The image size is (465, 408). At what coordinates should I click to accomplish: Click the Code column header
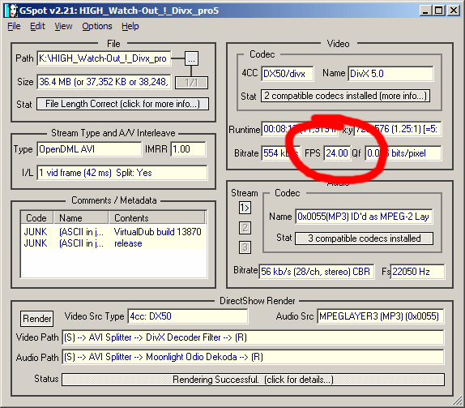36,217
